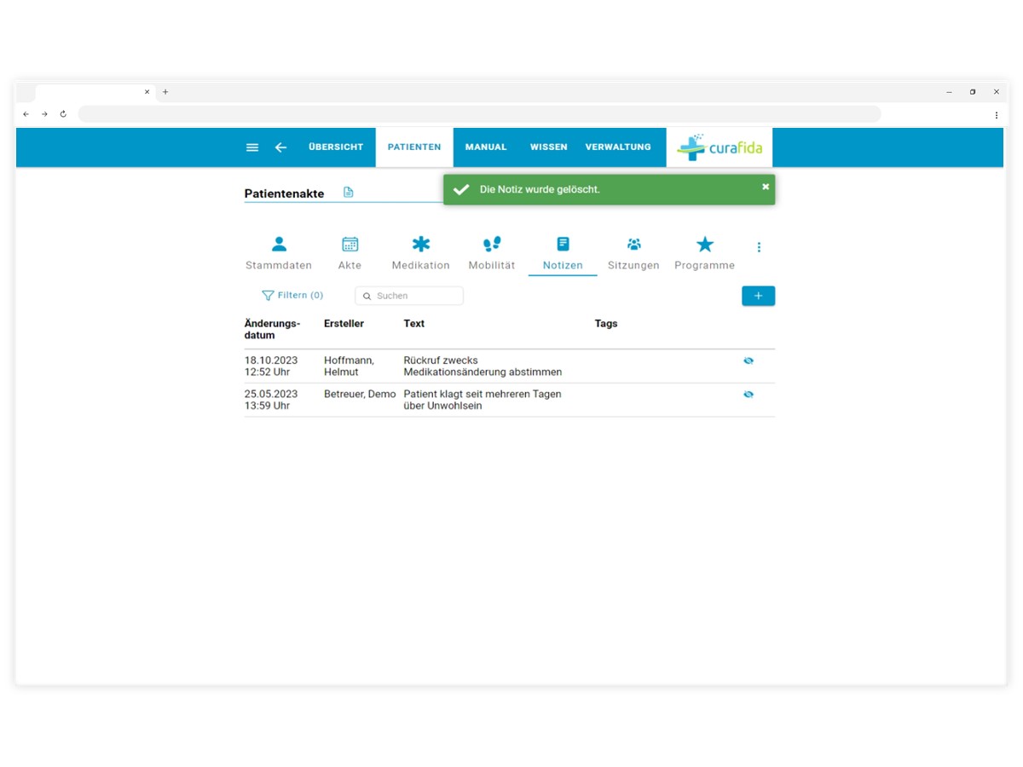
Task: Open the Stammdaten person icon tab
Action: point(279,253)
